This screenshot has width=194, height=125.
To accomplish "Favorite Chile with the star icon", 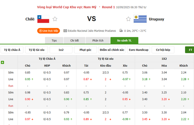I will click(x=55, y=19).
